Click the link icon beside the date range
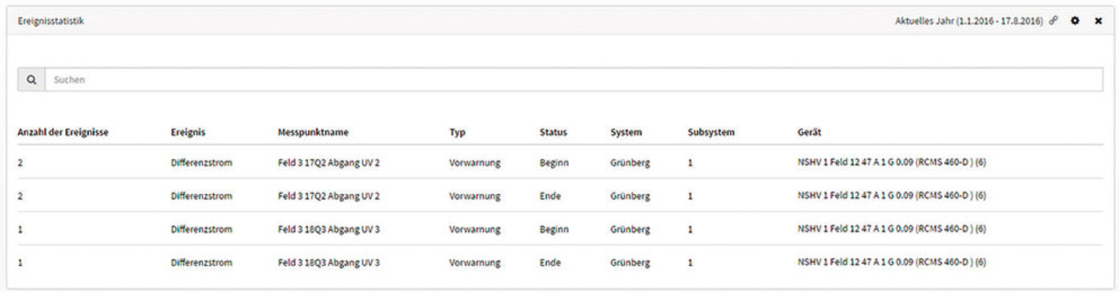 pyautogui.click(x=1053, y=20)
